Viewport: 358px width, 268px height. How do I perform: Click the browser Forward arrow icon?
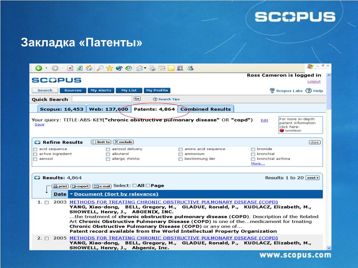click(x=55, y=68)
